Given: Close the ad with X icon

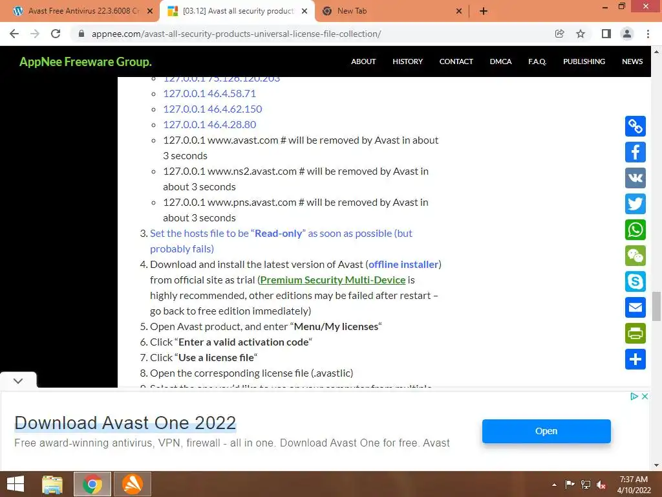Looking at the screenshot, I should [x=645, y=396].
